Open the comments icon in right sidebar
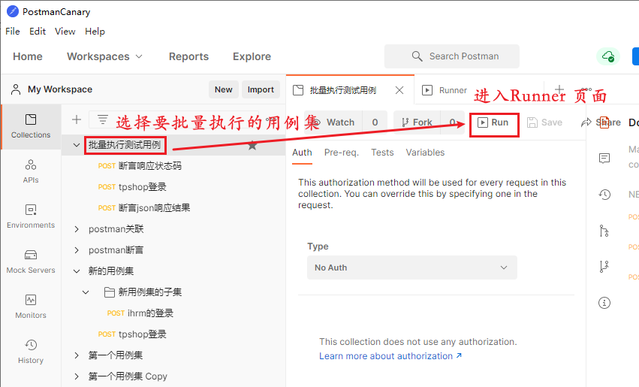The width and height of the screenshot is (639, 387). click(x=604, y=159)
